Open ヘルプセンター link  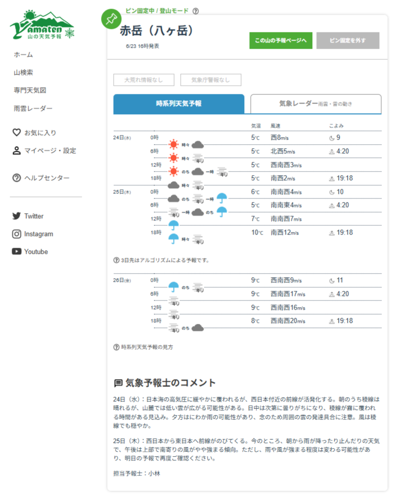point(47,178)
